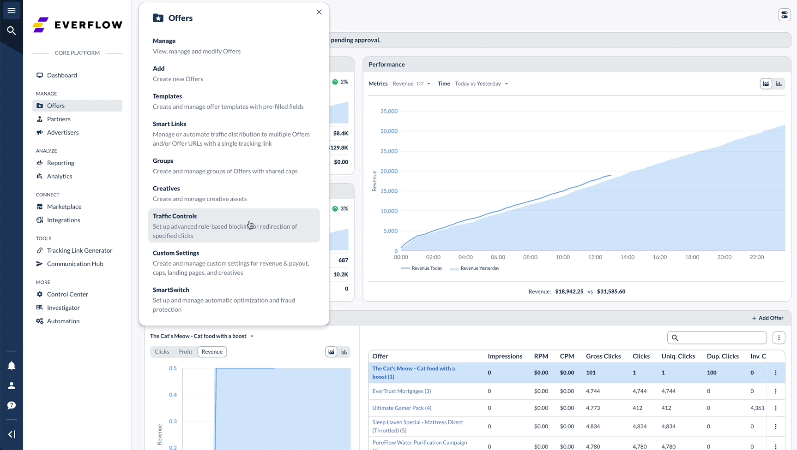Toggle dashboard settings icon top right
Viewport: 797px width, 450px height.
coord(784,15)
